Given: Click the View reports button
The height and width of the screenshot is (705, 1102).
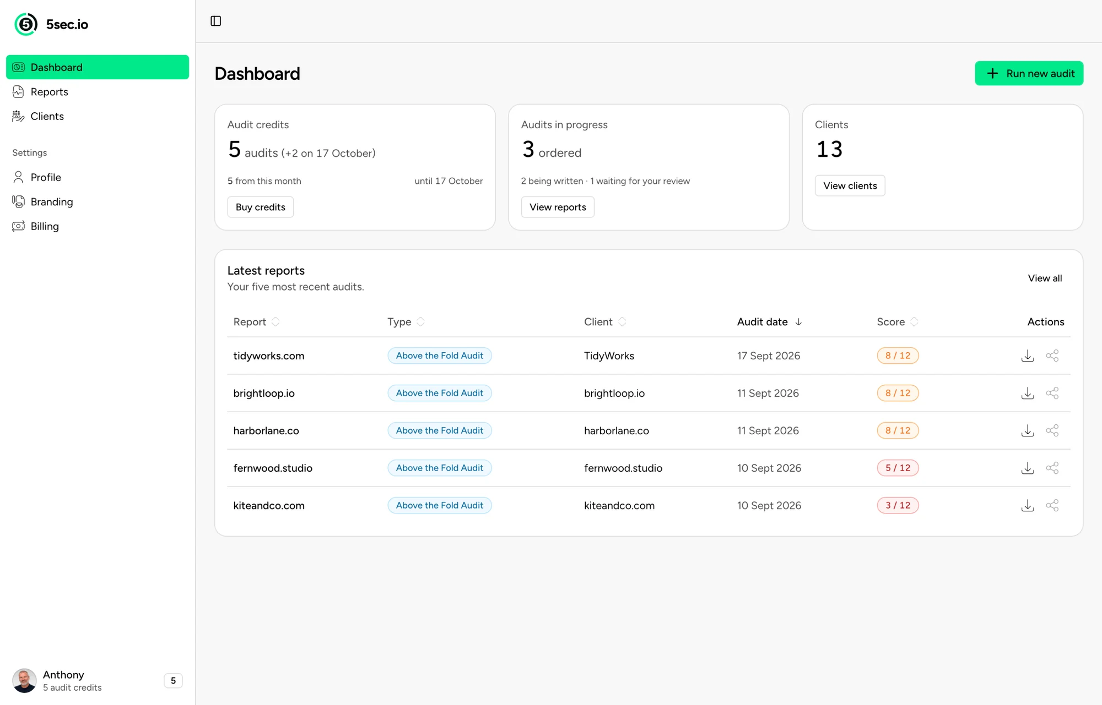Looking at the screenshot, I should coord(558,207).
